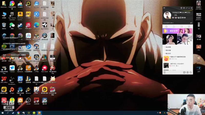Screen dimensions: 205x115
Task: Open the YY hamburger main menu
Action: [x=165, y=72]
